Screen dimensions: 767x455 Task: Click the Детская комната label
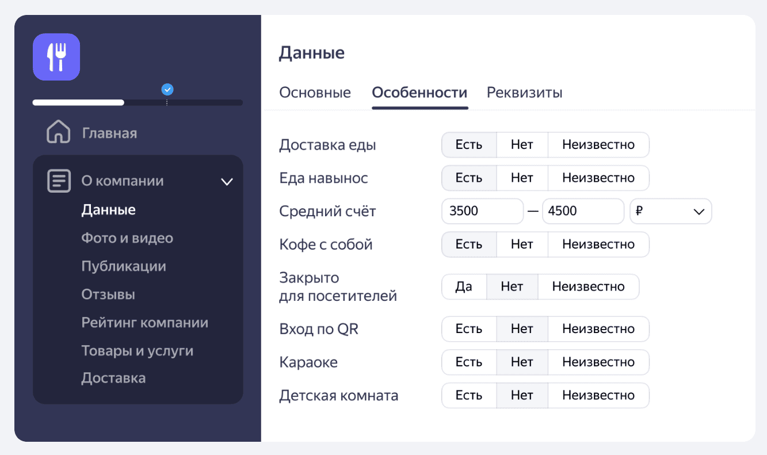click(339, 396)
